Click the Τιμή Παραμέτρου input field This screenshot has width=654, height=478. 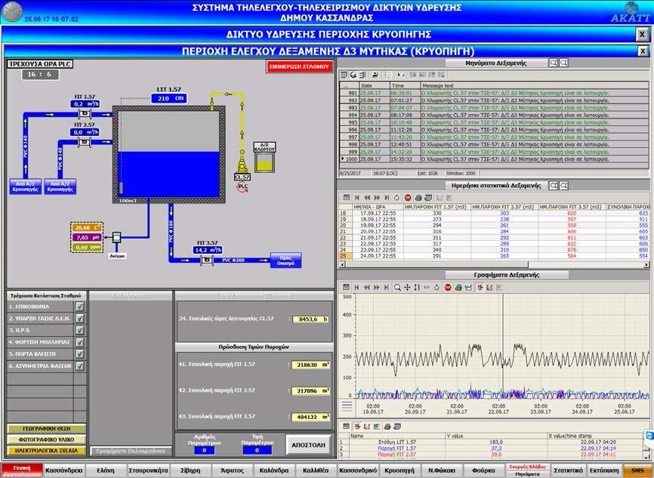coord(257,451)
